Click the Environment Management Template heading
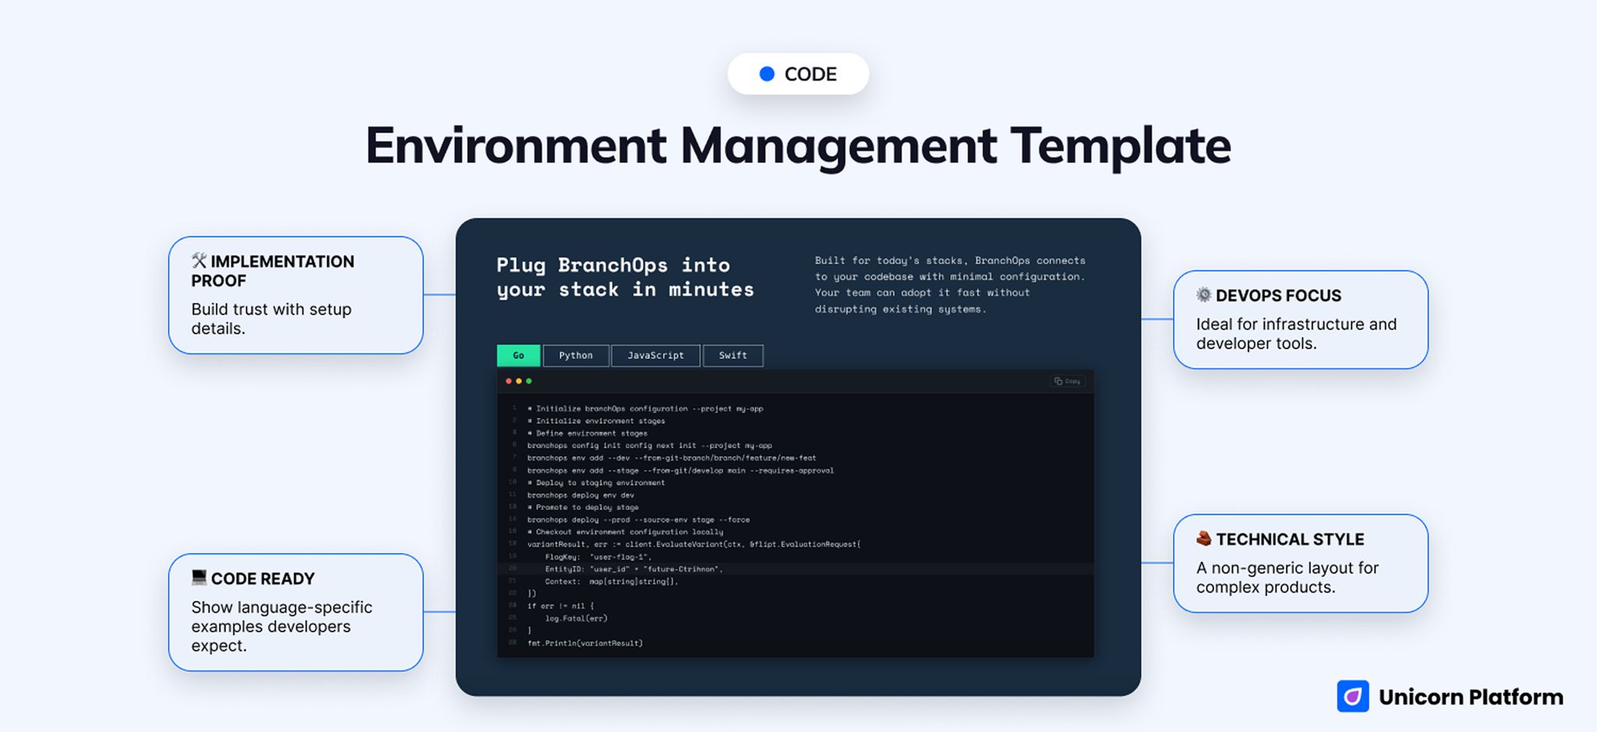This screenshot has width=1597, height=732. (798, 146)
